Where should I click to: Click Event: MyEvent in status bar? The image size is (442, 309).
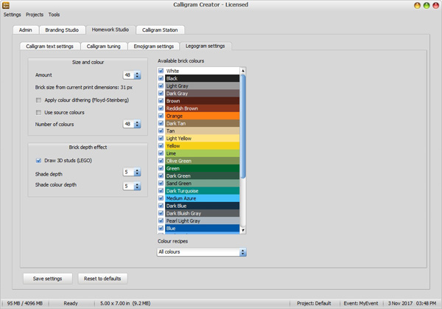(x=361, y=303)
